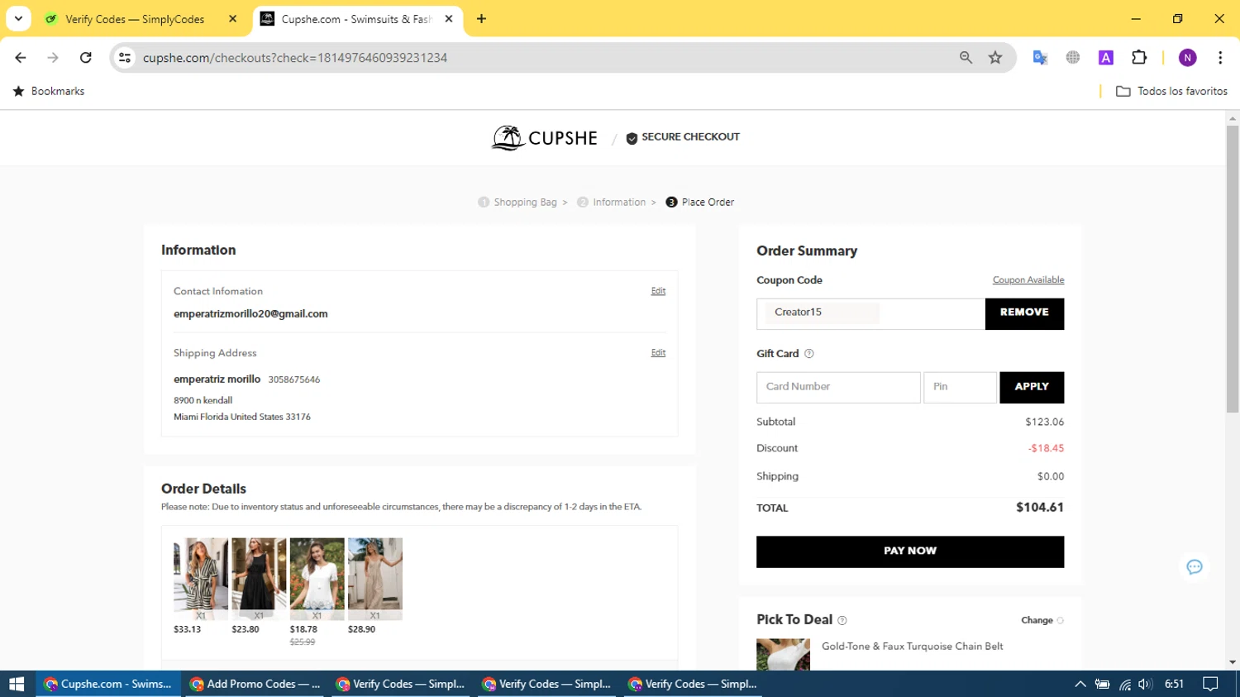
Task: Select the Cupshe.com Swimsuits tab
Action: (357, 19)
